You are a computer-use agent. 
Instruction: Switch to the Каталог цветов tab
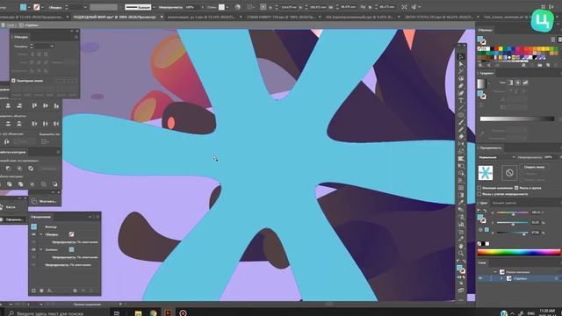pyautogui.click(x=504, y=203)
